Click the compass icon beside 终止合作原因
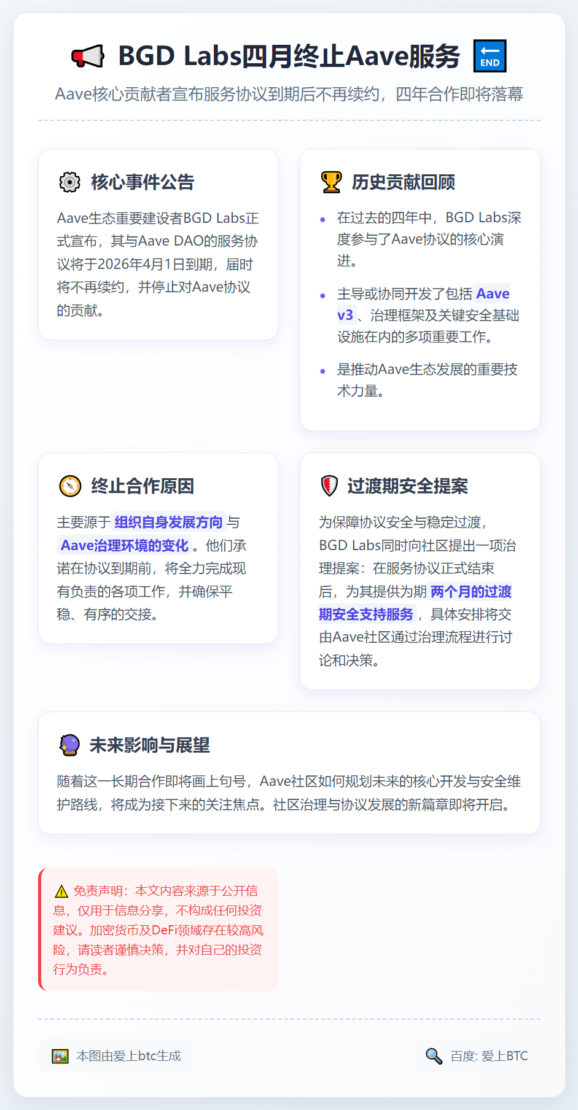 click(70, 486)
